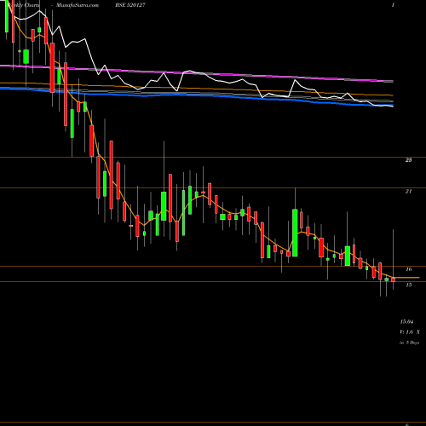Click the 15.04 last price value
This screenshot has height=426, width=426.
click(406, 322)
